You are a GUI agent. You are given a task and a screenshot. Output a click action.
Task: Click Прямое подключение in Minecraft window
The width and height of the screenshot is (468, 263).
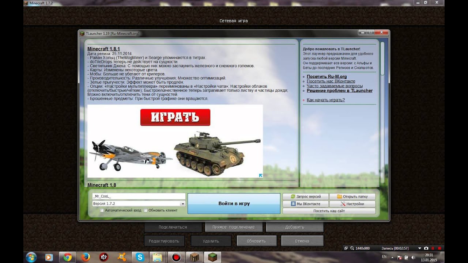point(234,227)
